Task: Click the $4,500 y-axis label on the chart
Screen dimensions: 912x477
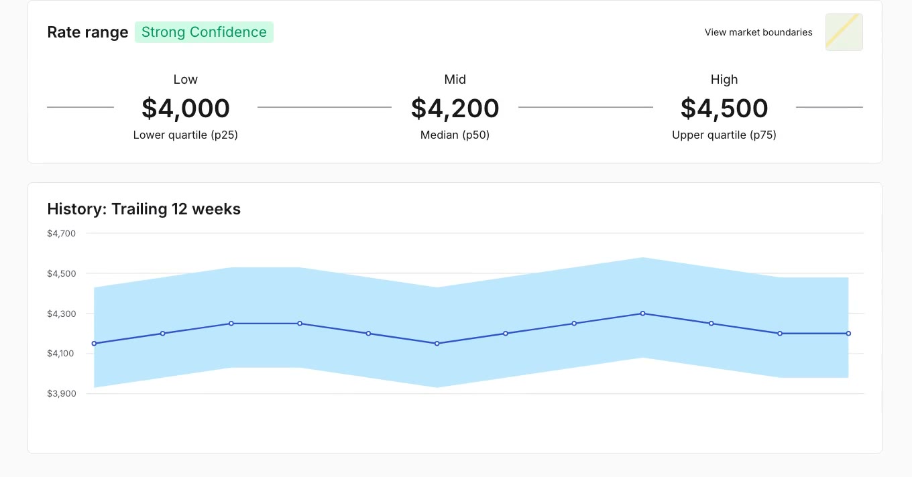Action: pyautogui.click(x=62, y=273)
